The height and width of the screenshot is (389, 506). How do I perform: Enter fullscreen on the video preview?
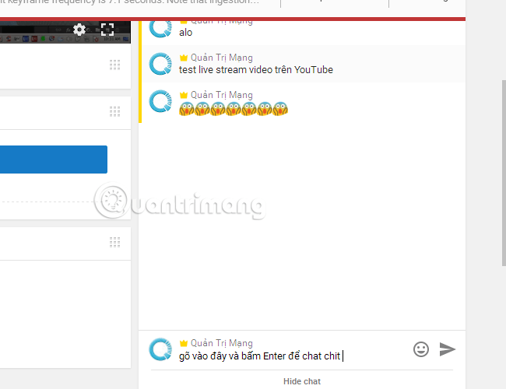[107, 30]
